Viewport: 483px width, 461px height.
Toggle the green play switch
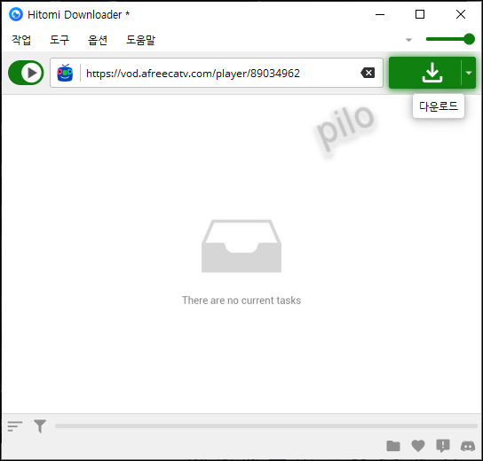tap(26, 73)
